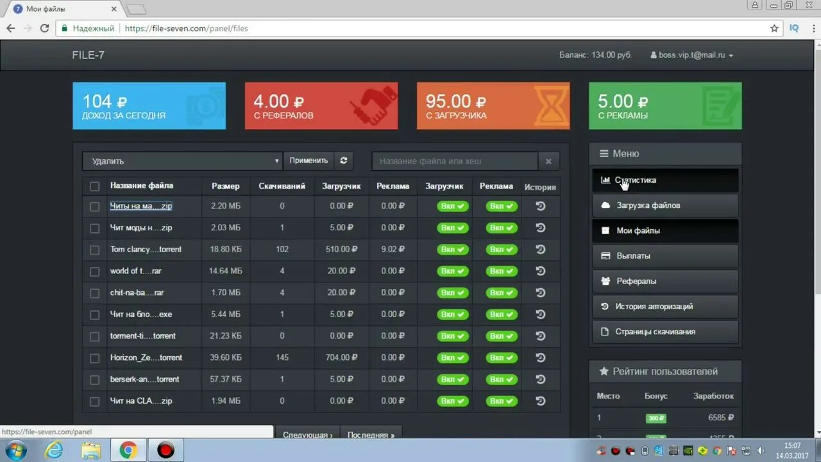Open Выплаты in the side menu

coord(665,255)
